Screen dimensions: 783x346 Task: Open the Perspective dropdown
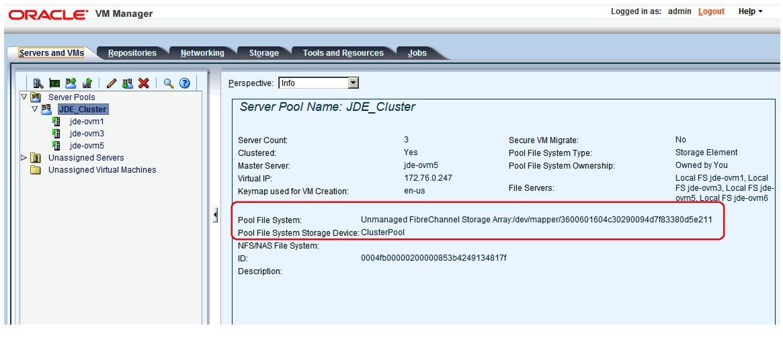(x=353, y=83)
